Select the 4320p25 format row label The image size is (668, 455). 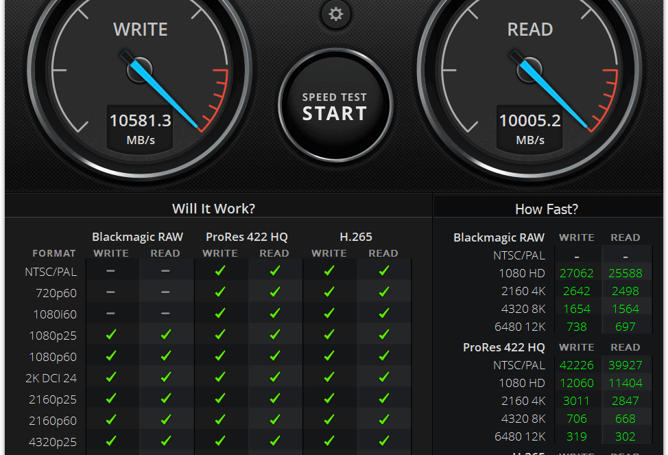tap(53, 442)
